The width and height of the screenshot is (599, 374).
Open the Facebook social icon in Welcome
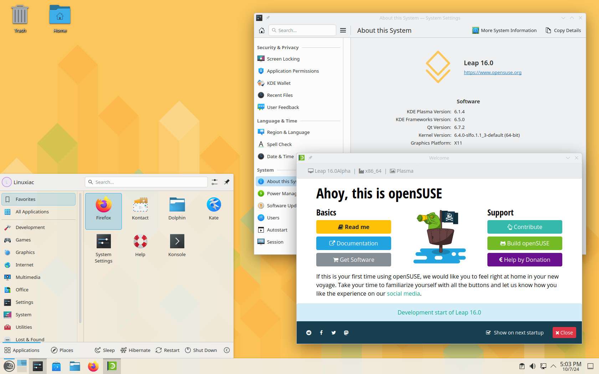pyautogui.click(x=321, y=333)
